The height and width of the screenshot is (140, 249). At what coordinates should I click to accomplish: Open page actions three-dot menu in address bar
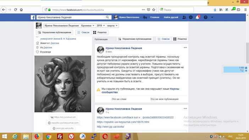click(x=143, y=10)
